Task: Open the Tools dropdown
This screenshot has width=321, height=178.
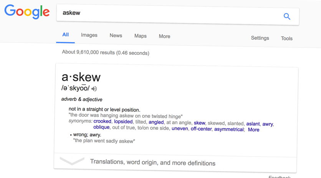Action: (286, 38)
